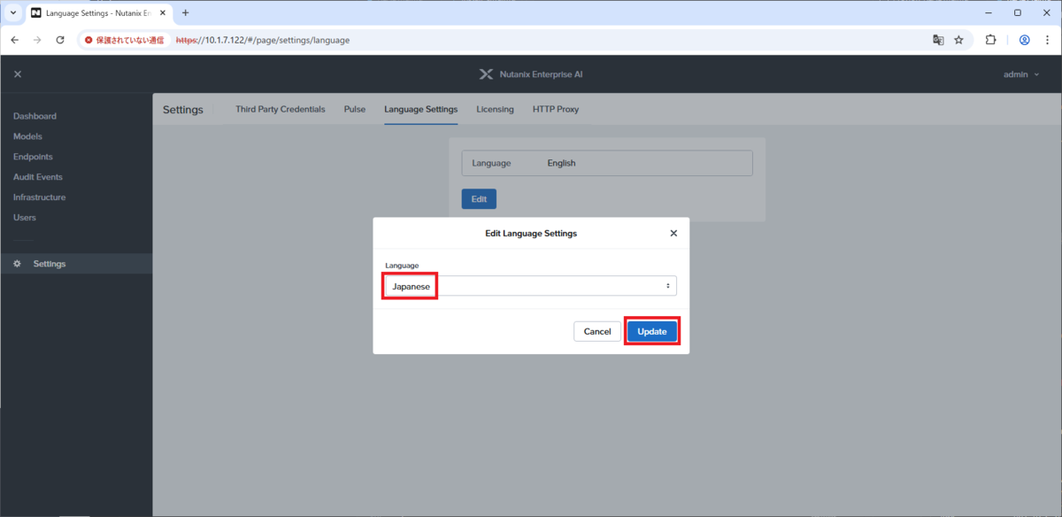Bookmark this page with the star
This screenshot has height=517, width=1062.
coord(958,40)
